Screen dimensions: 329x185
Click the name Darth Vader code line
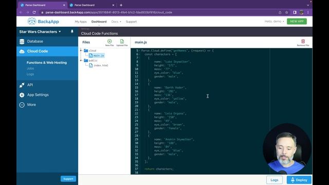click(170, 88)
